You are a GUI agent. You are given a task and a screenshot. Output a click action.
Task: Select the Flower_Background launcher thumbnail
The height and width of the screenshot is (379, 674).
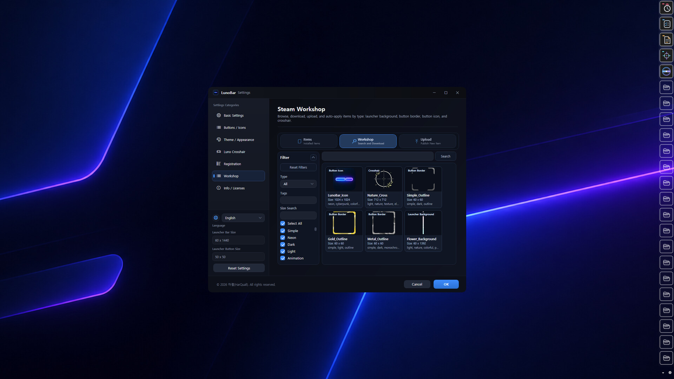[x=423, y=223]
